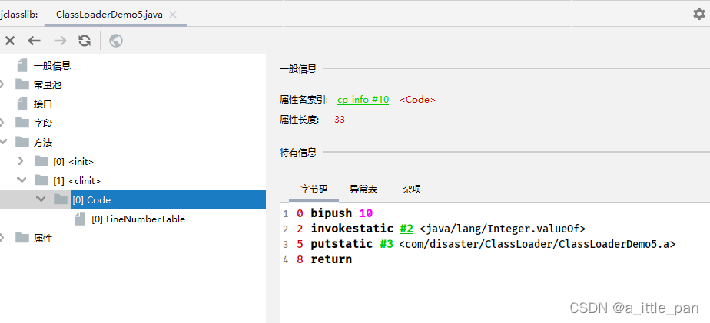Expand the 属性 node arrow

(x=2, y=238)
